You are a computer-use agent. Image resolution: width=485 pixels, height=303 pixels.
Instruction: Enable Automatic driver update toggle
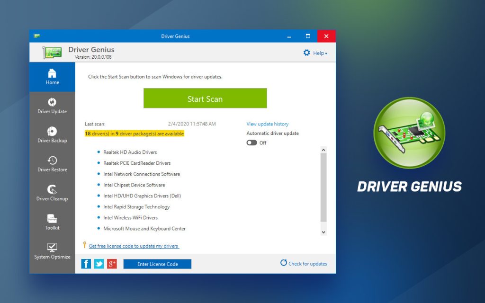pos(251,143)
